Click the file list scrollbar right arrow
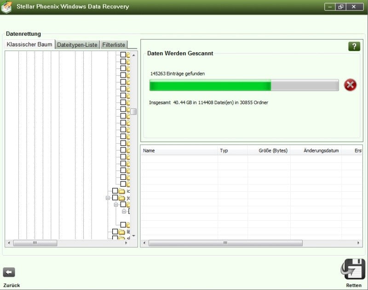Screen dimensions: 368x290 pos(358,243)
